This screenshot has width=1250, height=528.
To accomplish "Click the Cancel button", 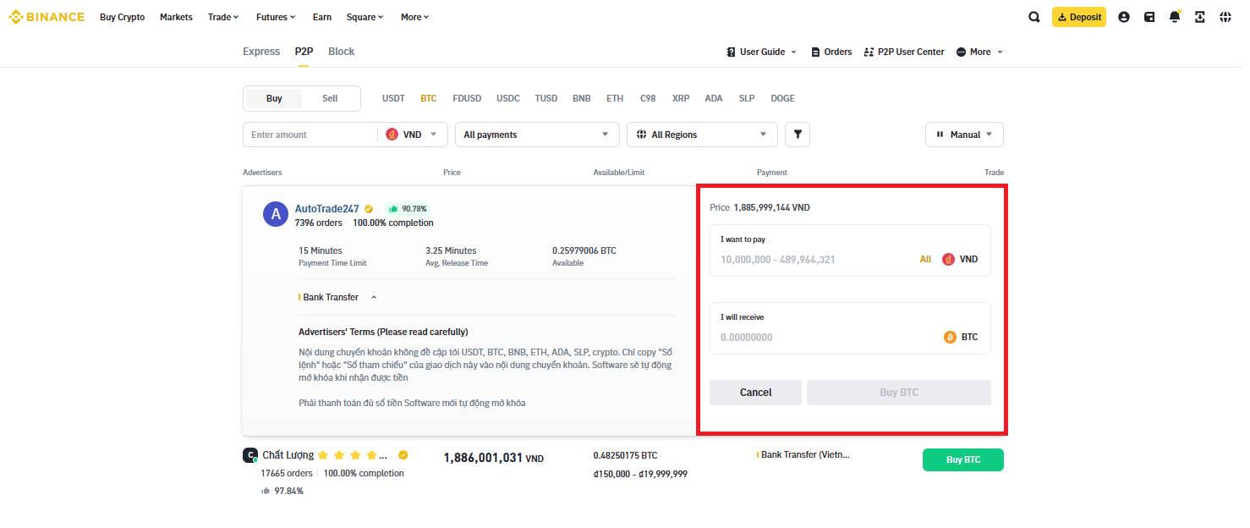I will coord(755,393).
